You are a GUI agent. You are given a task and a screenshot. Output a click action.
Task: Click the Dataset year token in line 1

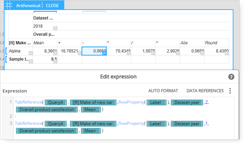(187, 102)
